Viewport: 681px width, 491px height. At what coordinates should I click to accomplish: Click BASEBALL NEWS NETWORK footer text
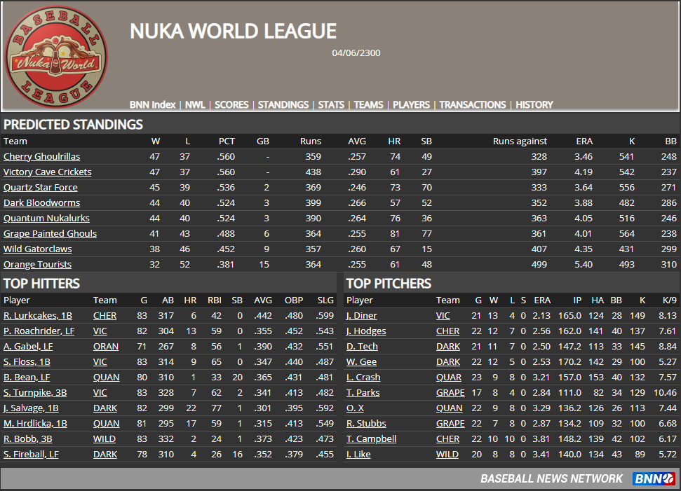click(x=551, y=478)
